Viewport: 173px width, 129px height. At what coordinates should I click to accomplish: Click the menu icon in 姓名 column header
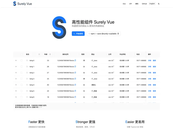click(39, 54)
